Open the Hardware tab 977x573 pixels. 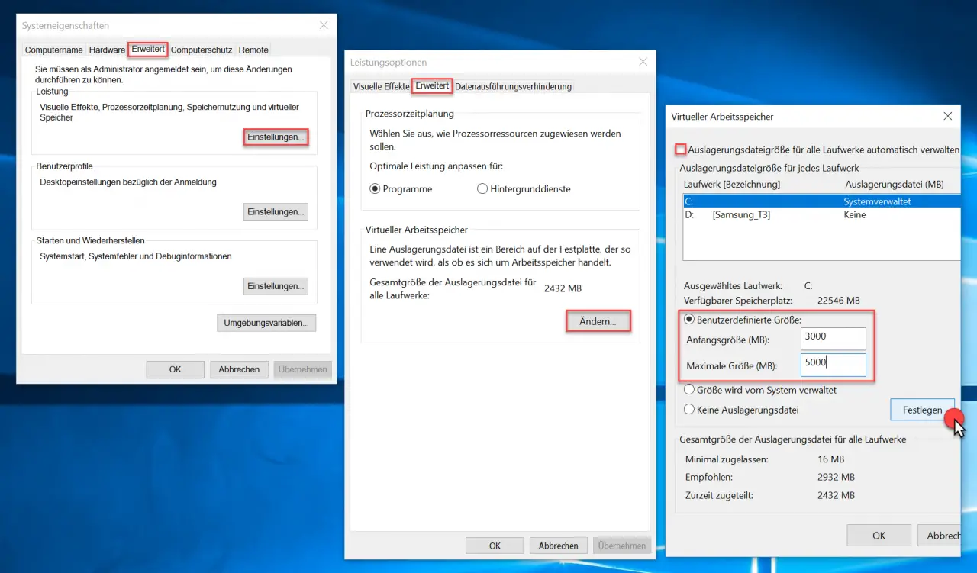pos(106,50)
